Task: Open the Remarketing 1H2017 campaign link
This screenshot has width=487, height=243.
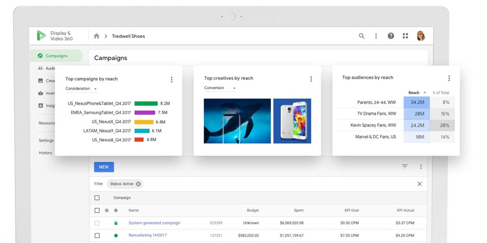Action: (x=148, y=235)
